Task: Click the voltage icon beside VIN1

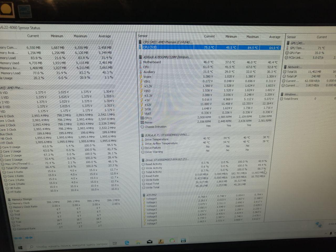Action: coord(141,81)
